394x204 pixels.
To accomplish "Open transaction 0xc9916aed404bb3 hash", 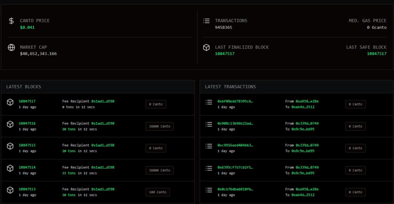I will tap(235, 145).
